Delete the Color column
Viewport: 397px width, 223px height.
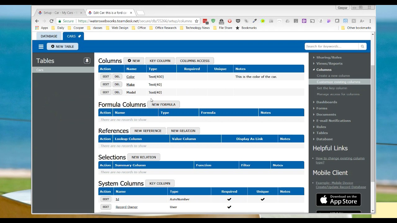[117, 77]
